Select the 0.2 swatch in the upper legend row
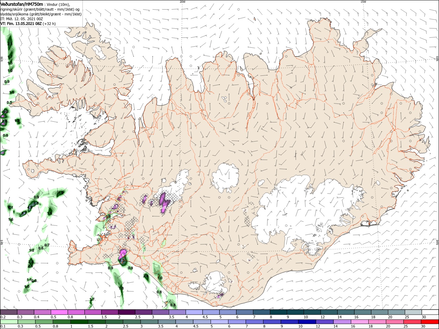The width and height of the screenshot is (439, 329). (x=9, y=312)
